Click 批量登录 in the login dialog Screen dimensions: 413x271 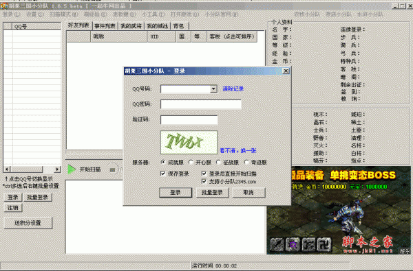(x=212, y=193)
